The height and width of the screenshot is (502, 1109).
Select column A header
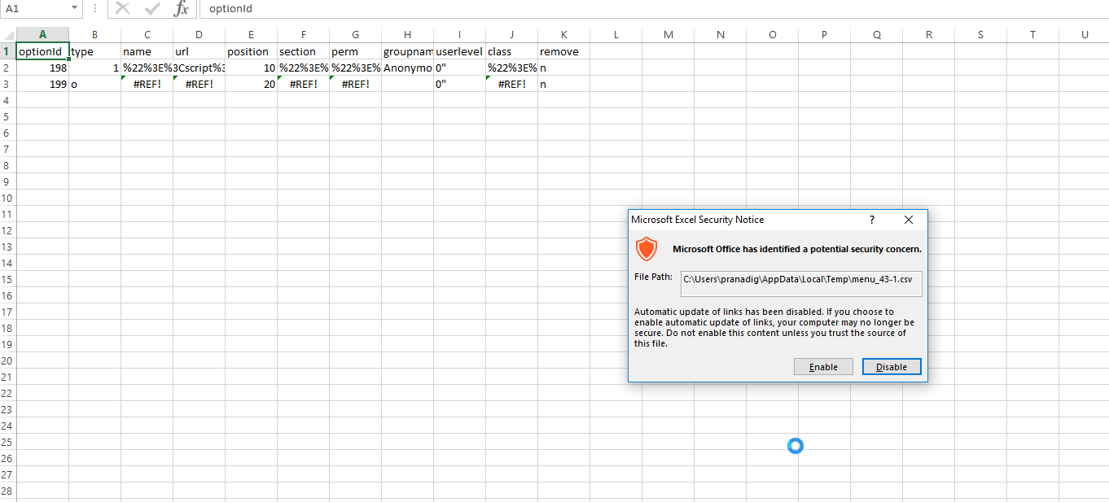click(42, 35)
